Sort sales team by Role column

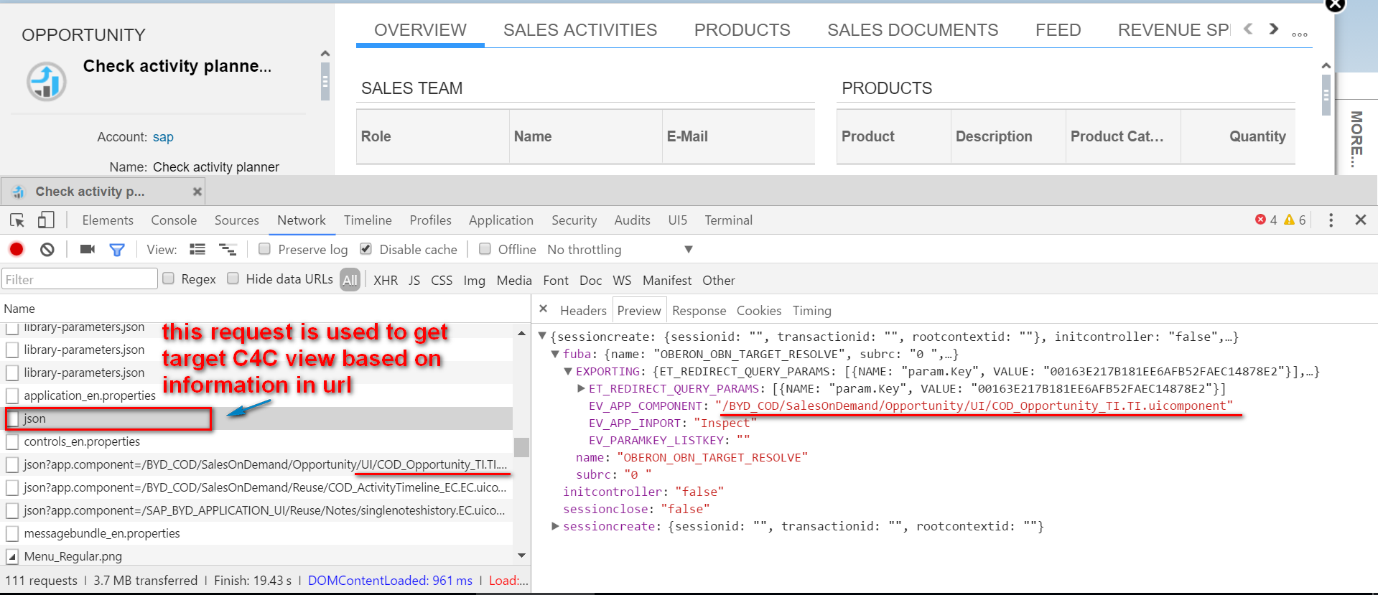[x=433, y=136]
